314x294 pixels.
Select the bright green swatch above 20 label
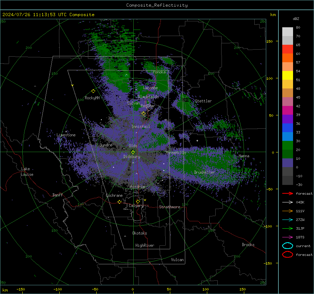click(x=287, y=145)
